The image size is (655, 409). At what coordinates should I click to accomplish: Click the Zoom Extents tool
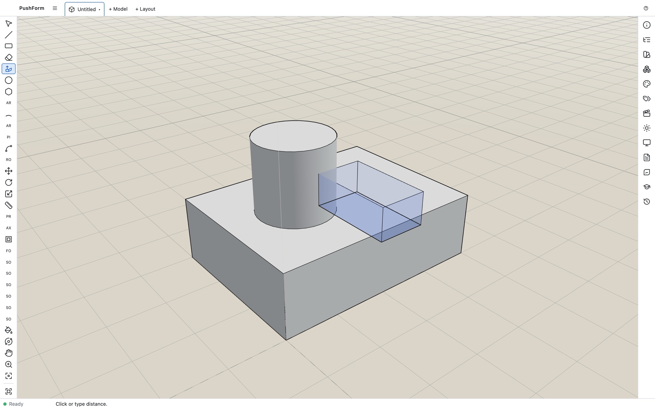tap(8, 376)
